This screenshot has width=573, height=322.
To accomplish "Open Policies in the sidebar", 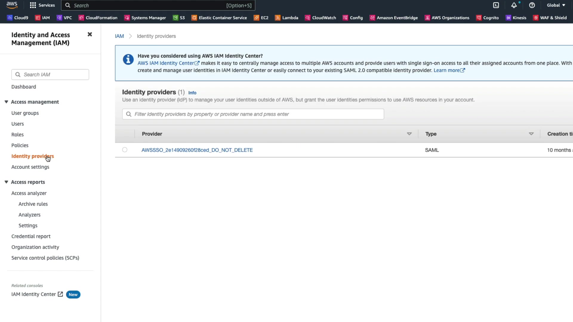I will click(20, 145).
